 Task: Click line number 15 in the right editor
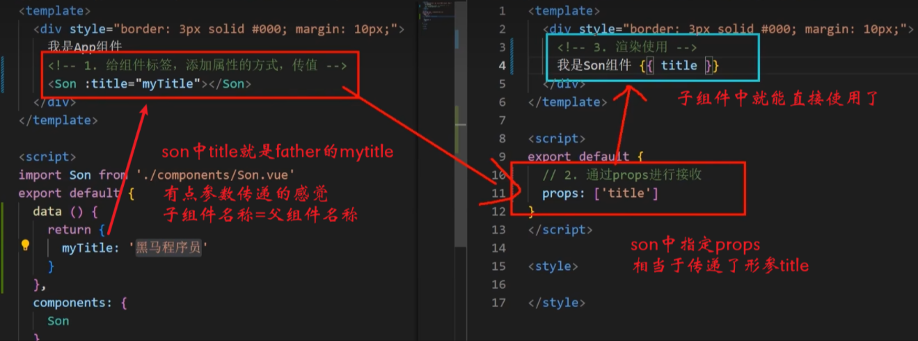pos(500,266)
